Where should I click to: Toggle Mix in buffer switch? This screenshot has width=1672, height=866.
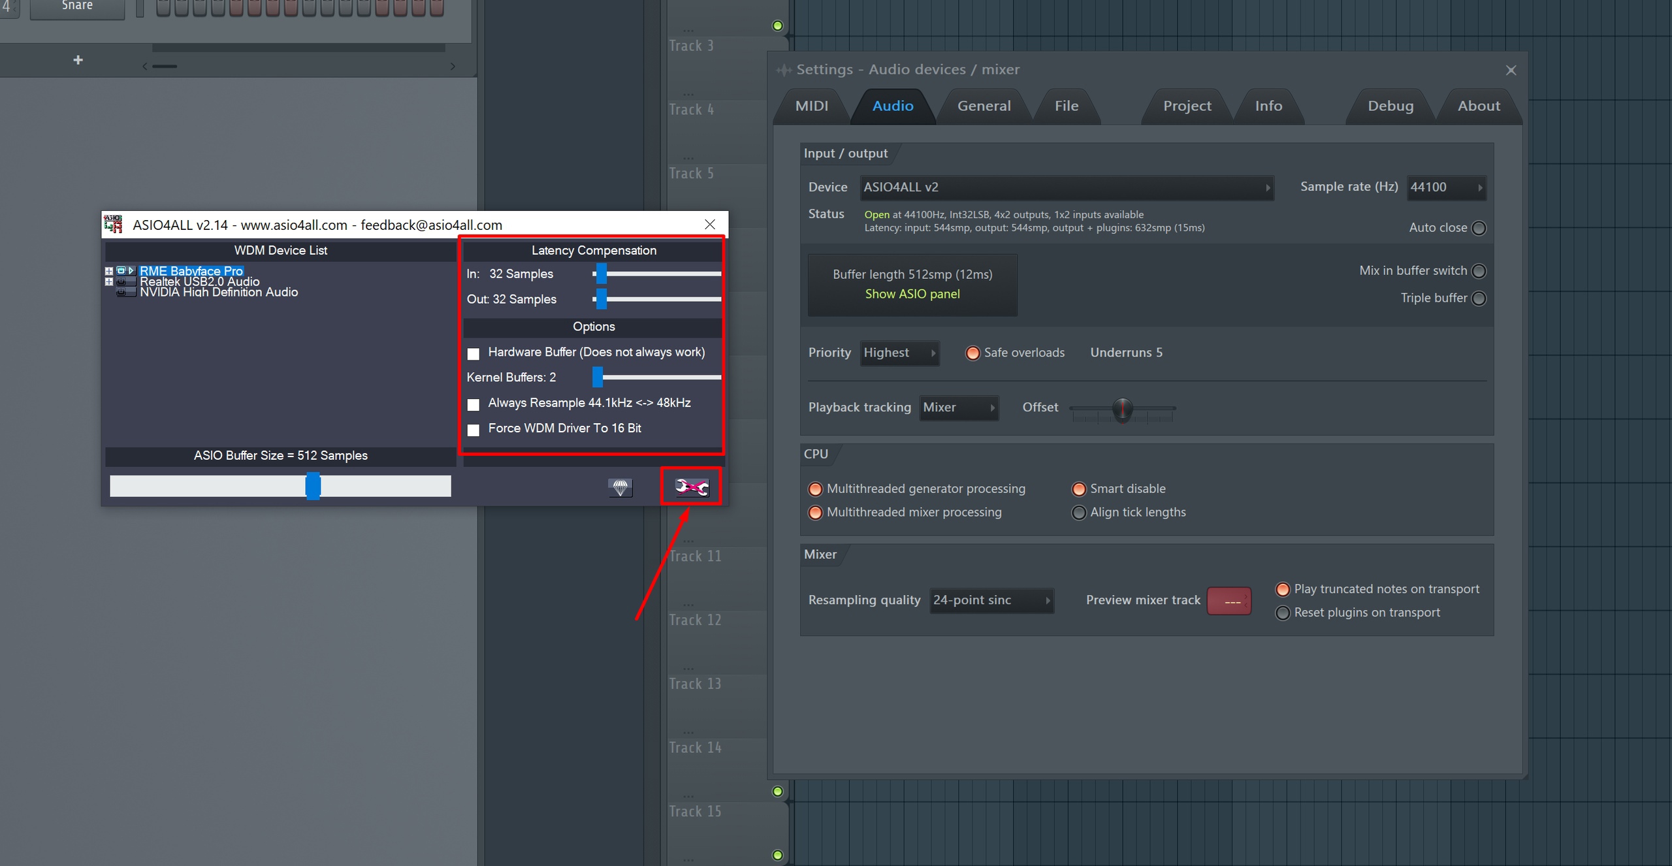1479,271
